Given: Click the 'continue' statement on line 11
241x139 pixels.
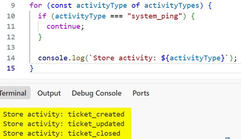Looking at the screenshot, I should coord(63,26).
